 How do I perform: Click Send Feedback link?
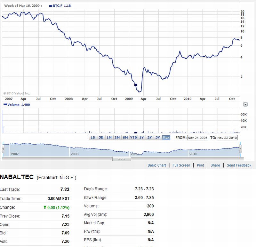click(x=239, y=165)
